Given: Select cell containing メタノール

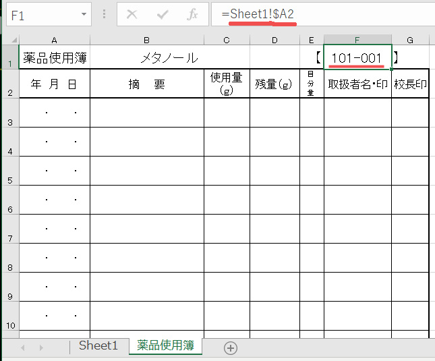Looking at the screenshot, I should tap(169, 58).
